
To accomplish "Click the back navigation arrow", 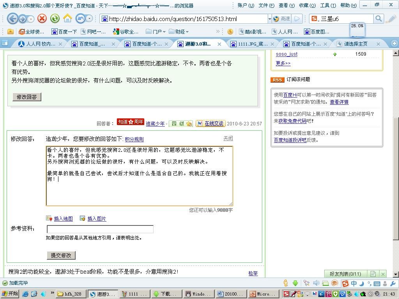I will coord(12,19).
